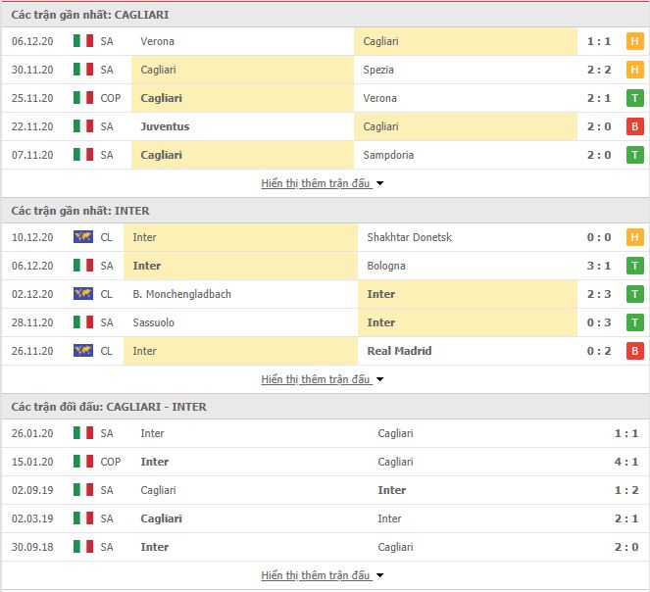Click the Champions League flag icon on 10.12.20 row
This screenshot has width=650, height=592.
(x=83, y=237)
